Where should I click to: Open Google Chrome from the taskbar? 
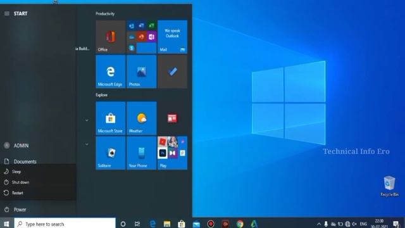pos(240,224)
